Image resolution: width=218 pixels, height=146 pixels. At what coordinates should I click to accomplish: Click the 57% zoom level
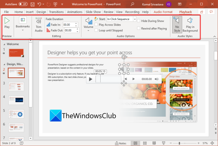point(205,143)
